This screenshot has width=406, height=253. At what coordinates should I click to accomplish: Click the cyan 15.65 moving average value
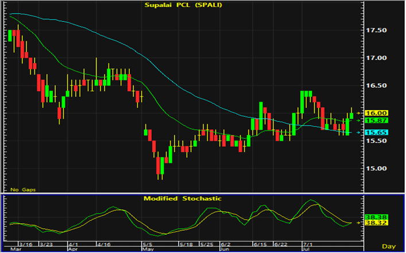(x=376, y=133)
